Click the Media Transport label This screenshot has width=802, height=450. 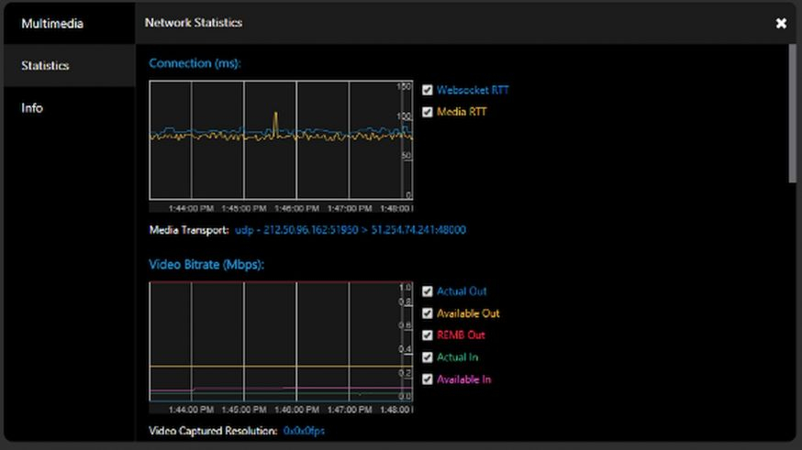pyautogui.click(x=189, y=230)
